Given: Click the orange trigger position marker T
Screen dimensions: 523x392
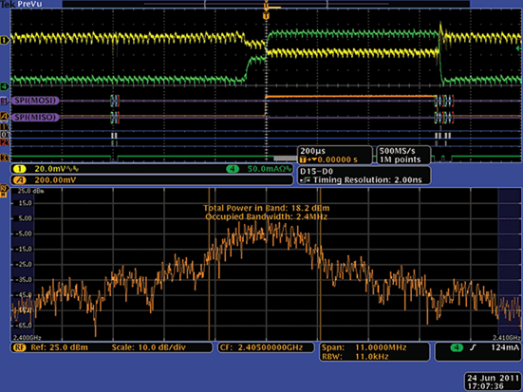Looking at the screenshot, I should (266, 16).
